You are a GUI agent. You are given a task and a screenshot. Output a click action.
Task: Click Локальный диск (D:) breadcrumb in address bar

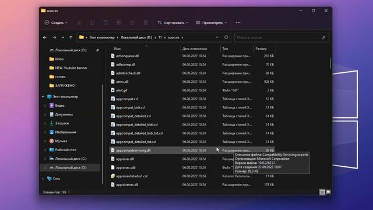(136, 37)
